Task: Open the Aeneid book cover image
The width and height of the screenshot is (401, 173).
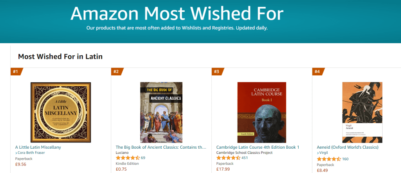Action: pyautogui.click(x=362, y=112)
